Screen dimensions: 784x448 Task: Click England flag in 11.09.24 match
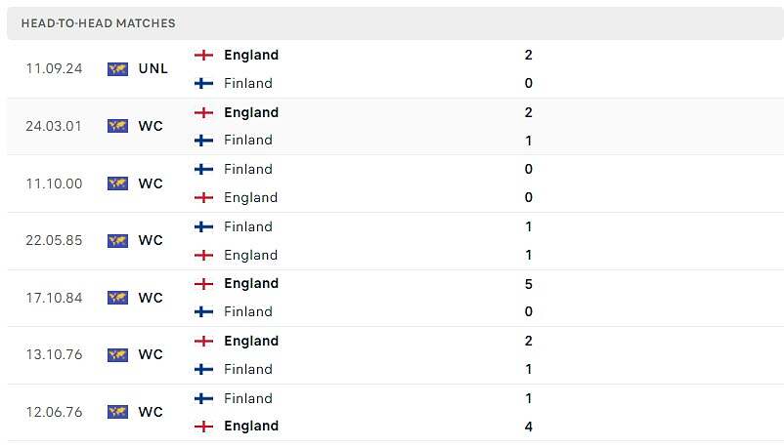203,55
